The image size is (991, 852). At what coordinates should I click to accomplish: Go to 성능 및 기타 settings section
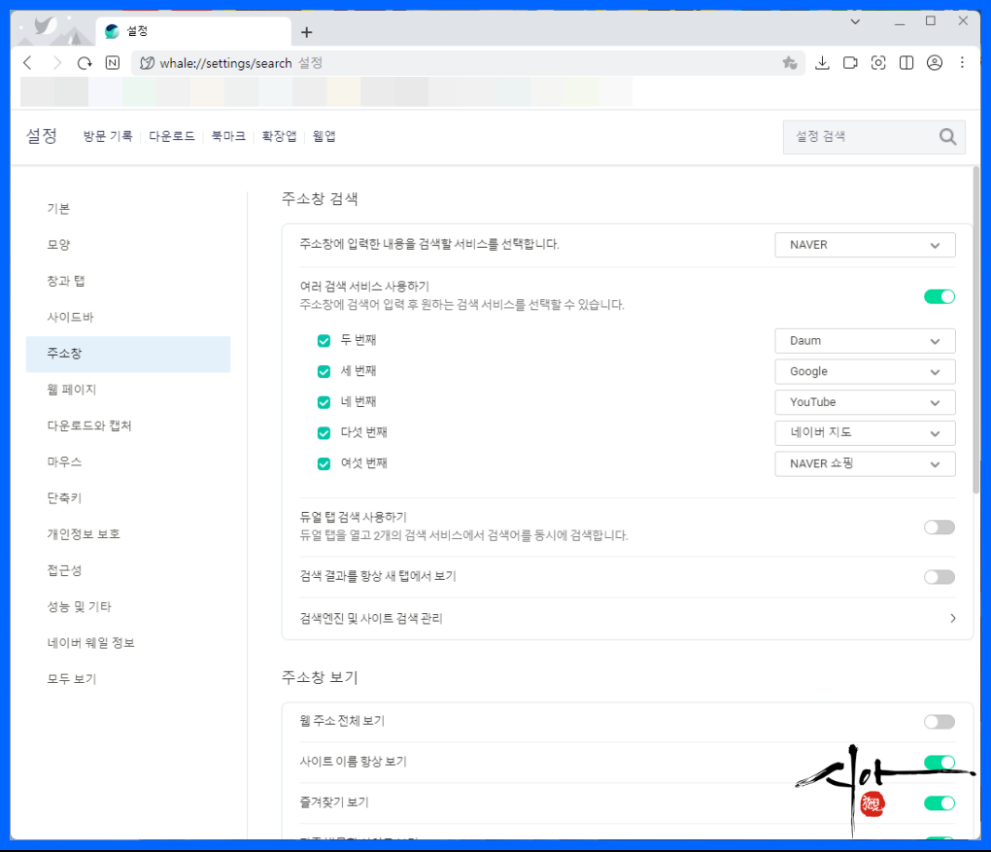pyautogui.click(x=79, y=606)
